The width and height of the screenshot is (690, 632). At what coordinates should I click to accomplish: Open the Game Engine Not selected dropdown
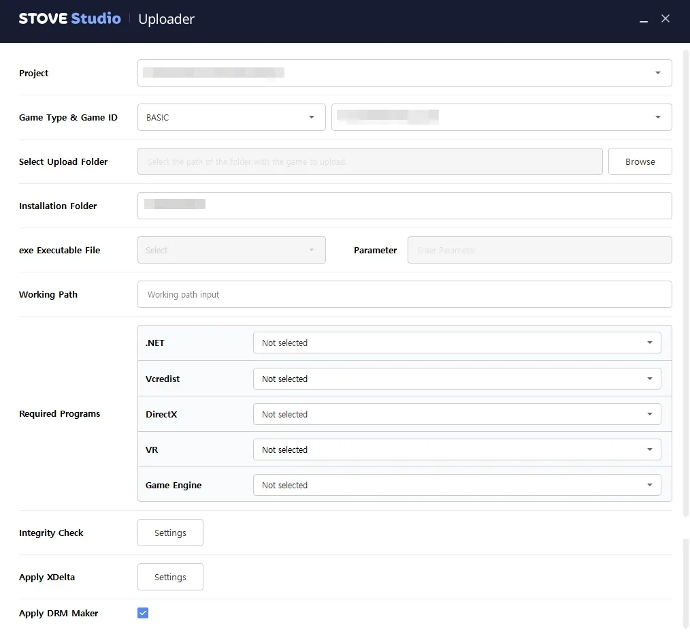click(x=457, y=485)
